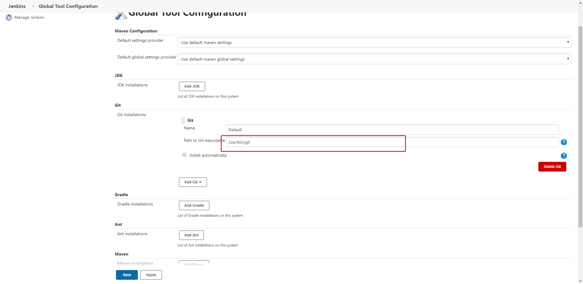This screenshot has width=583, height=284.
Task: Click the 'Git installations' label
Action: [x=131, y=115]
